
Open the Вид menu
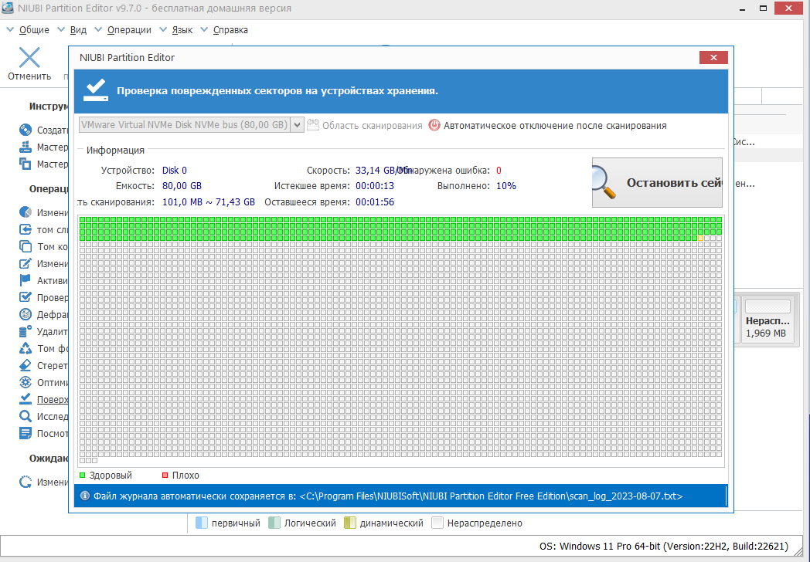(x=78, y=30)
